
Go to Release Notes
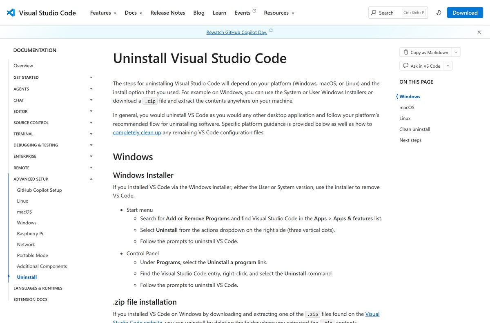point(168,13)
